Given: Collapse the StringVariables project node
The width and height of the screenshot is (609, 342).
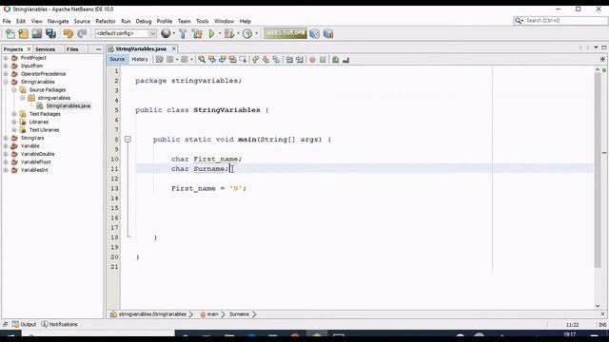Looking at the screenshot, I should coord(6,82).
